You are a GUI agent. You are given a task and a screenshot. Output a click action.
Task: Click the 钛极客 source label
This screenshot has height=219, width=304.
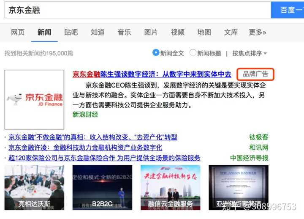coord(259,137)
